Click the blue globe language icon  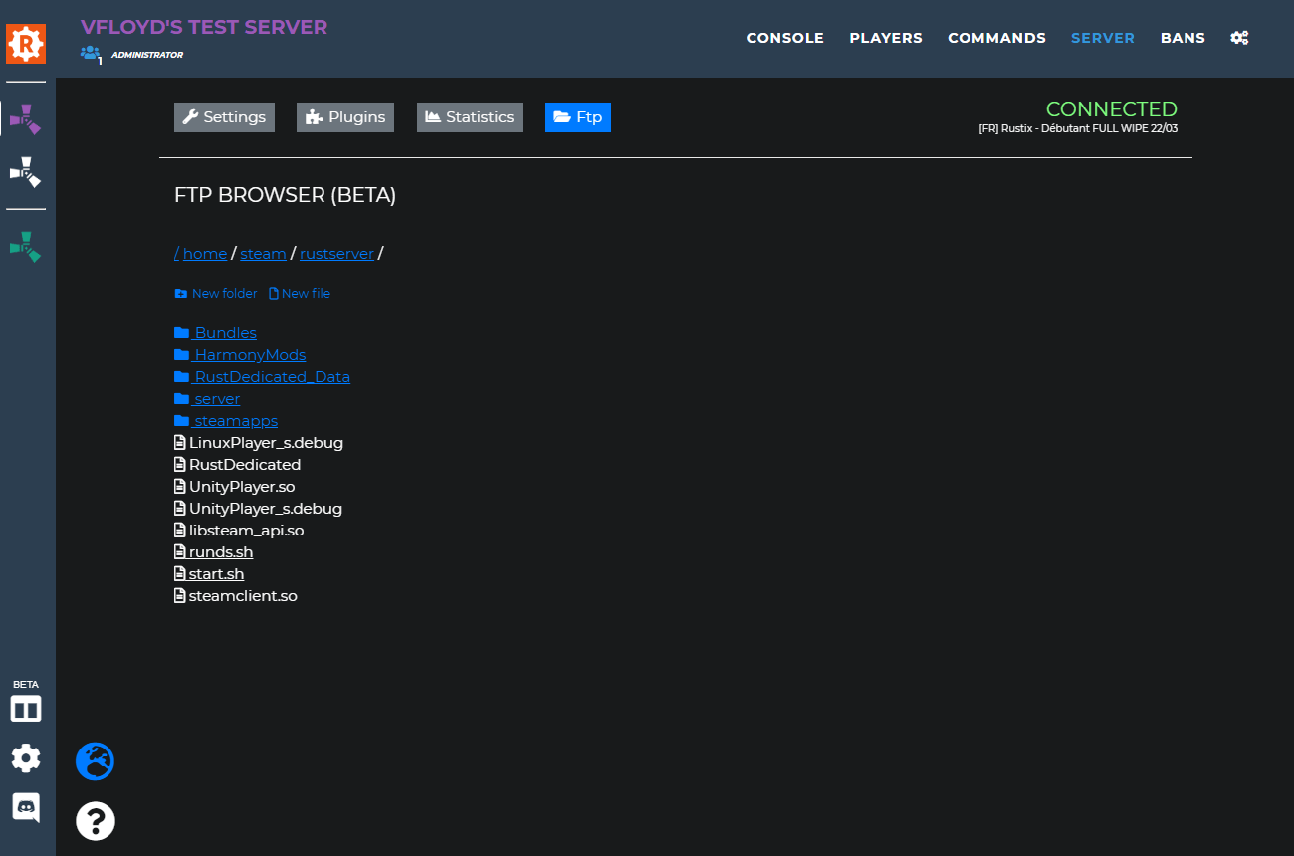pyautogui.click(x=95, y=760)
